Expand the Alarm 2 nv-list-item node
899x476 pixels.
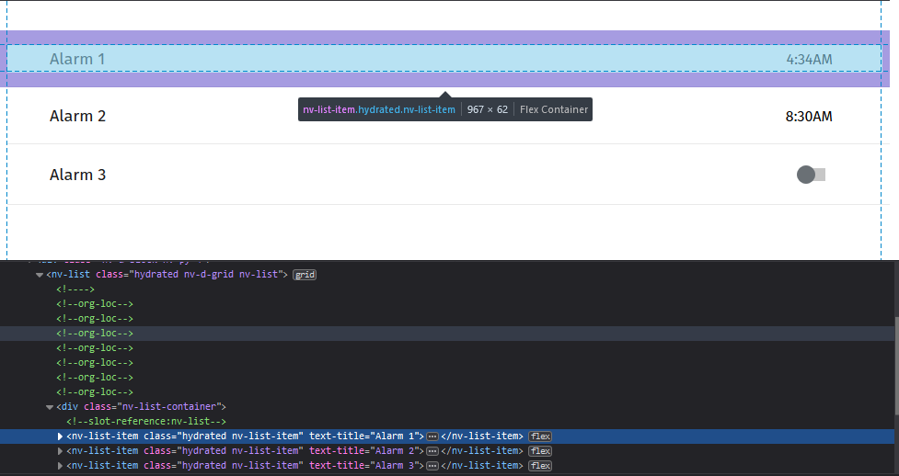[x=60, y=451]
